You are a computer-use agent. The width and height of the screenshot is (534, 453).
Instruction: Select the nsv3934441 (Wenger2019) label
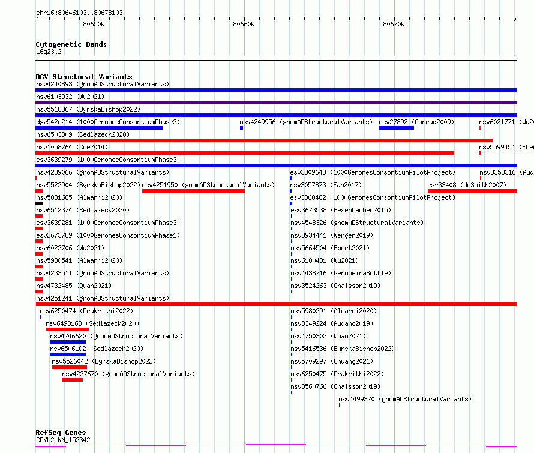point(331,235)
